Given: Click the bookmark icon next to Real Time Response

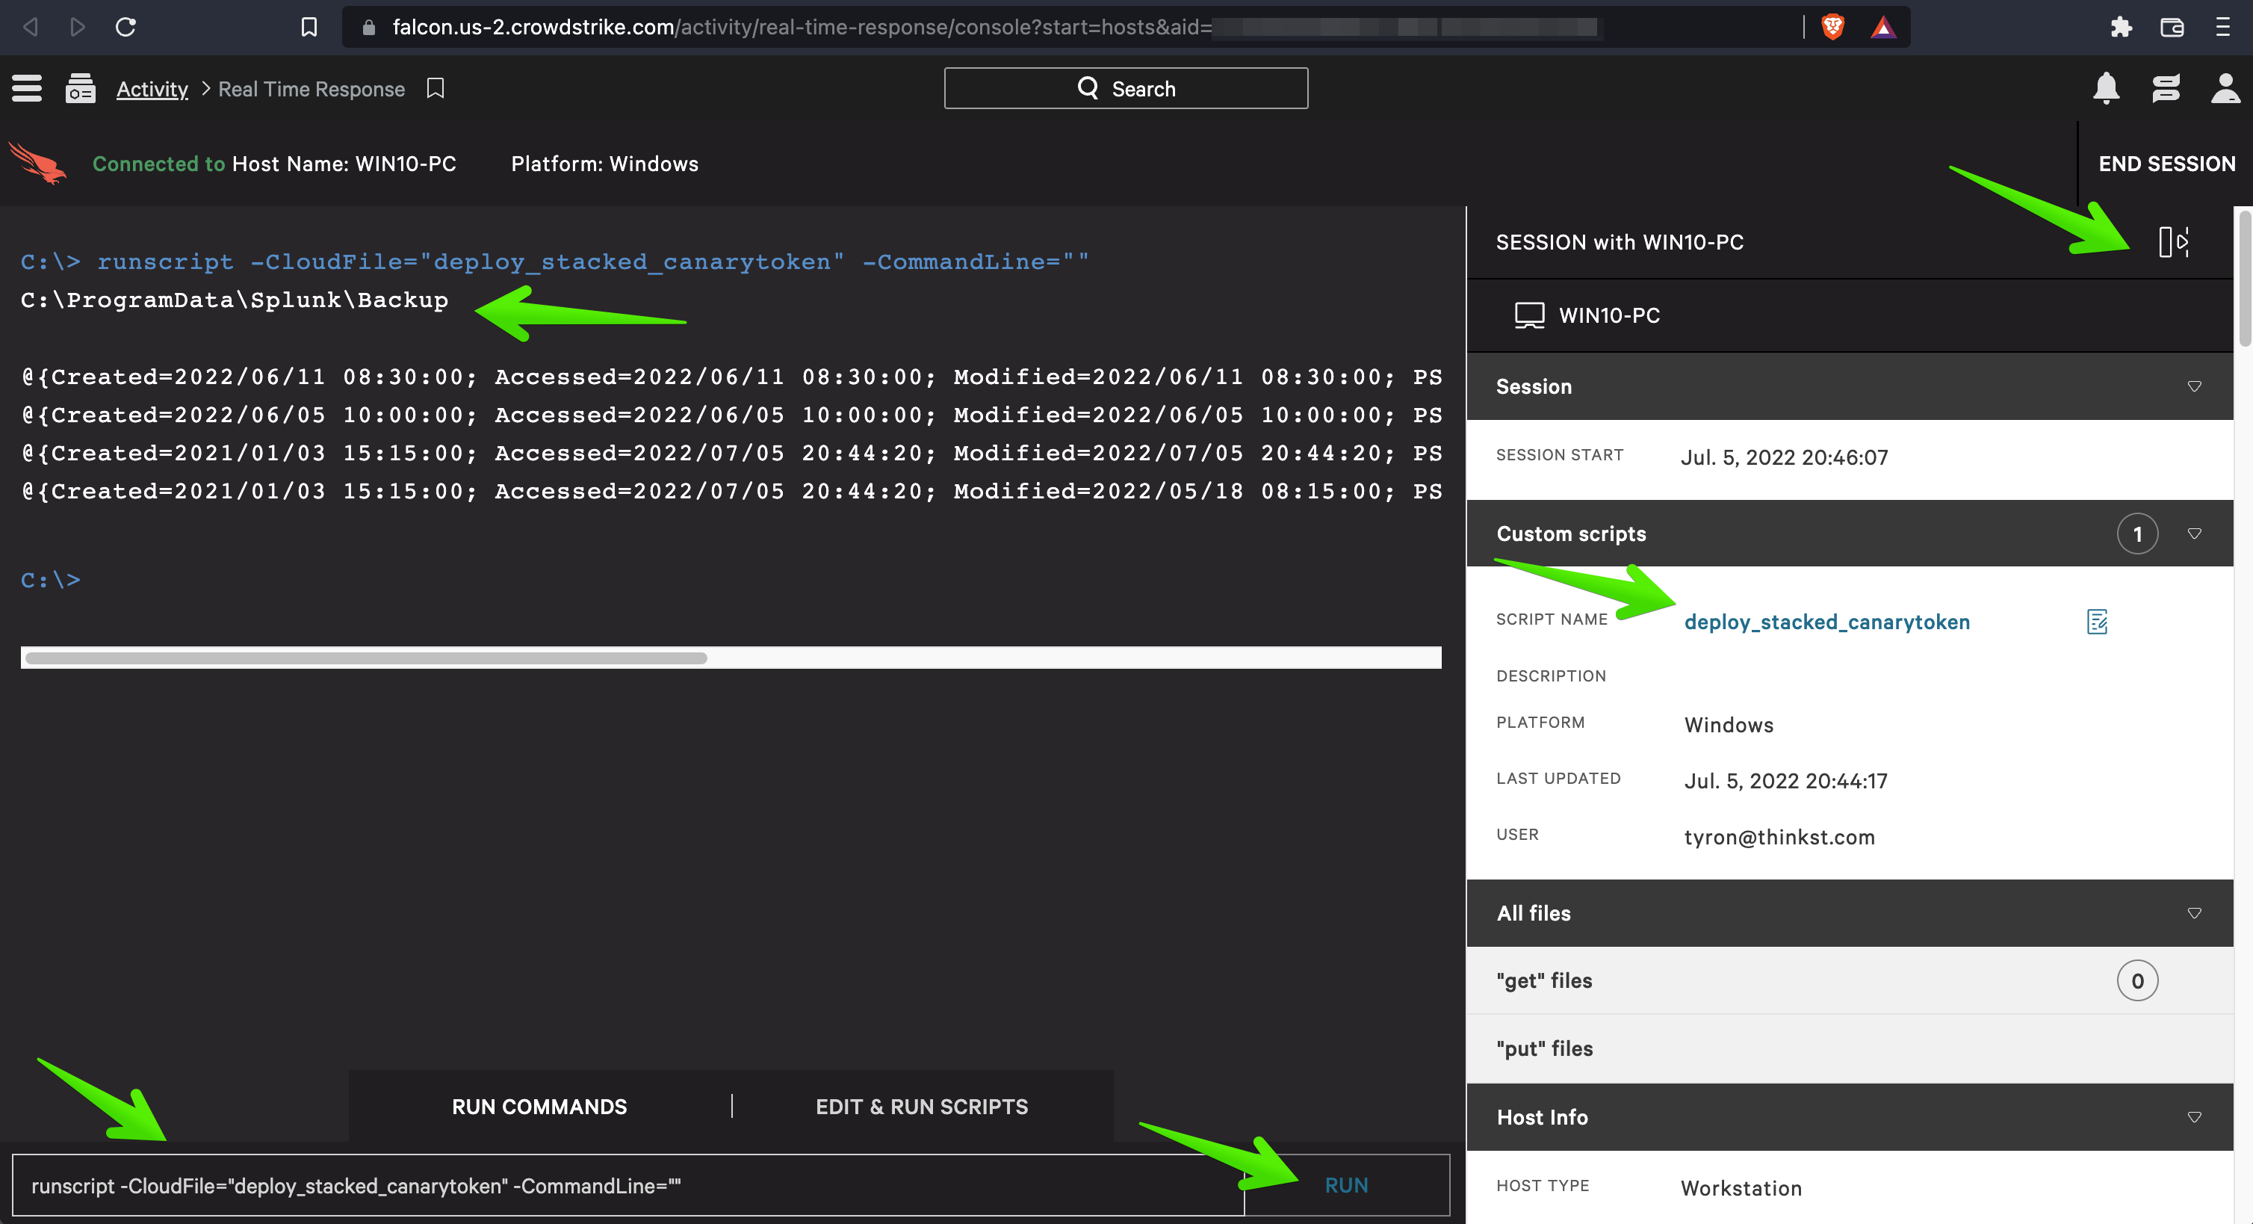Looking at the screenshot, I should 435,88.
